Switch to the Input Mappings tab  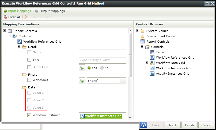(x=17, y=11)
